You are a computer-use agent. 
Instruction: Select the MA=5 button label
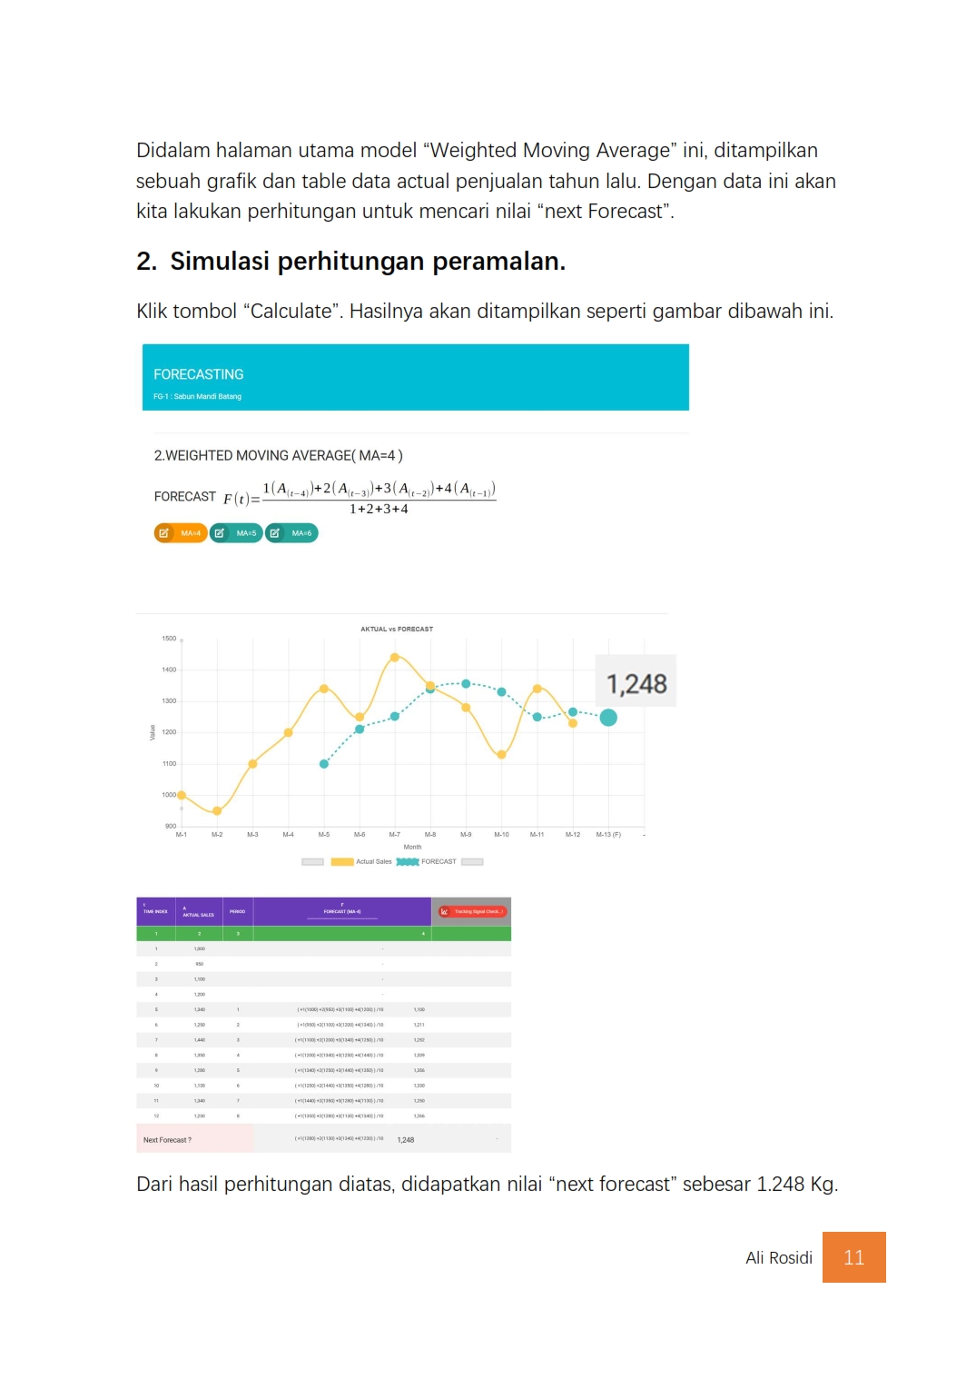pos(246,533)
